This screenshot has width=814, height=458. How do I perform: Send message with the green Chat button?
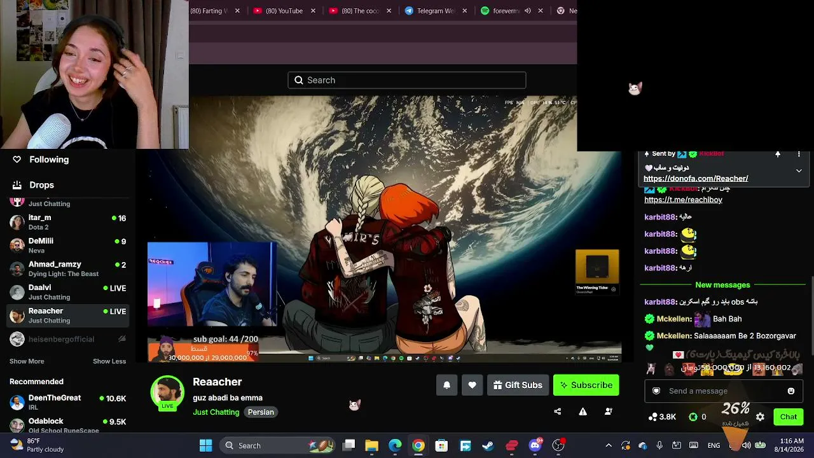789,417
